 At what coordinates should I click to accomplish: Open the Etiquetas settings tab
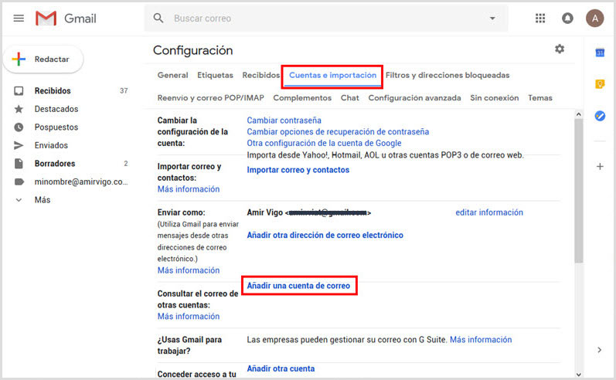click(x=215, y=75)
